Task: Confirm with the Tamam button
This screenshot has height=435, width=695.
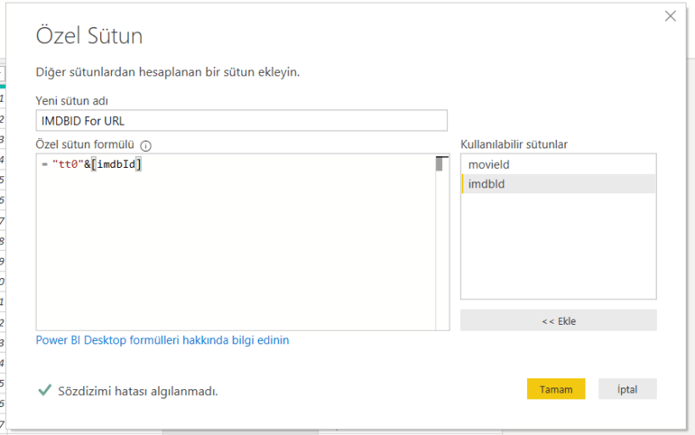Action: tap(556, 389)
